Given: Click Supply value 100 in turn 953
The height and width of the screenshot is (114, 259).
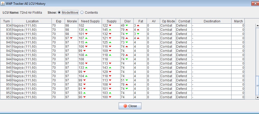Looking at the screenshot, I should (111, 97).
